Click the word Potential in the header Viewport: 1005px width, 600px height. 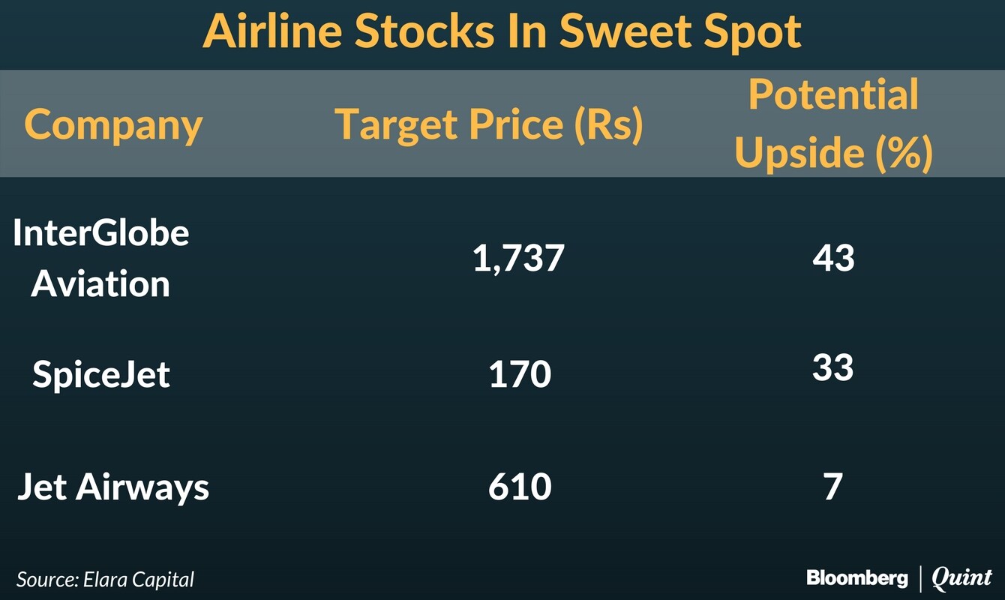click(833, 95)
